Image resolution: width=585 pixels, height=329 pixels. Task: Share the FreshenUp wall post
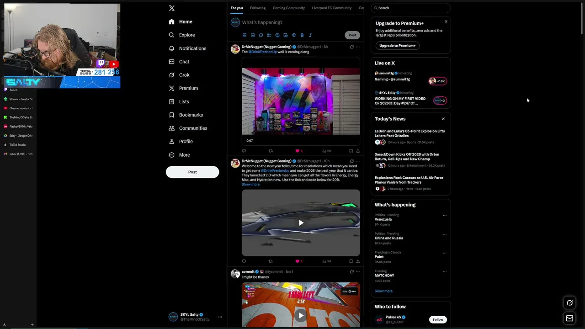click(x=357, y=151)
